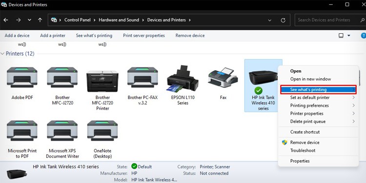Click Print server properties

coord(144,36)
